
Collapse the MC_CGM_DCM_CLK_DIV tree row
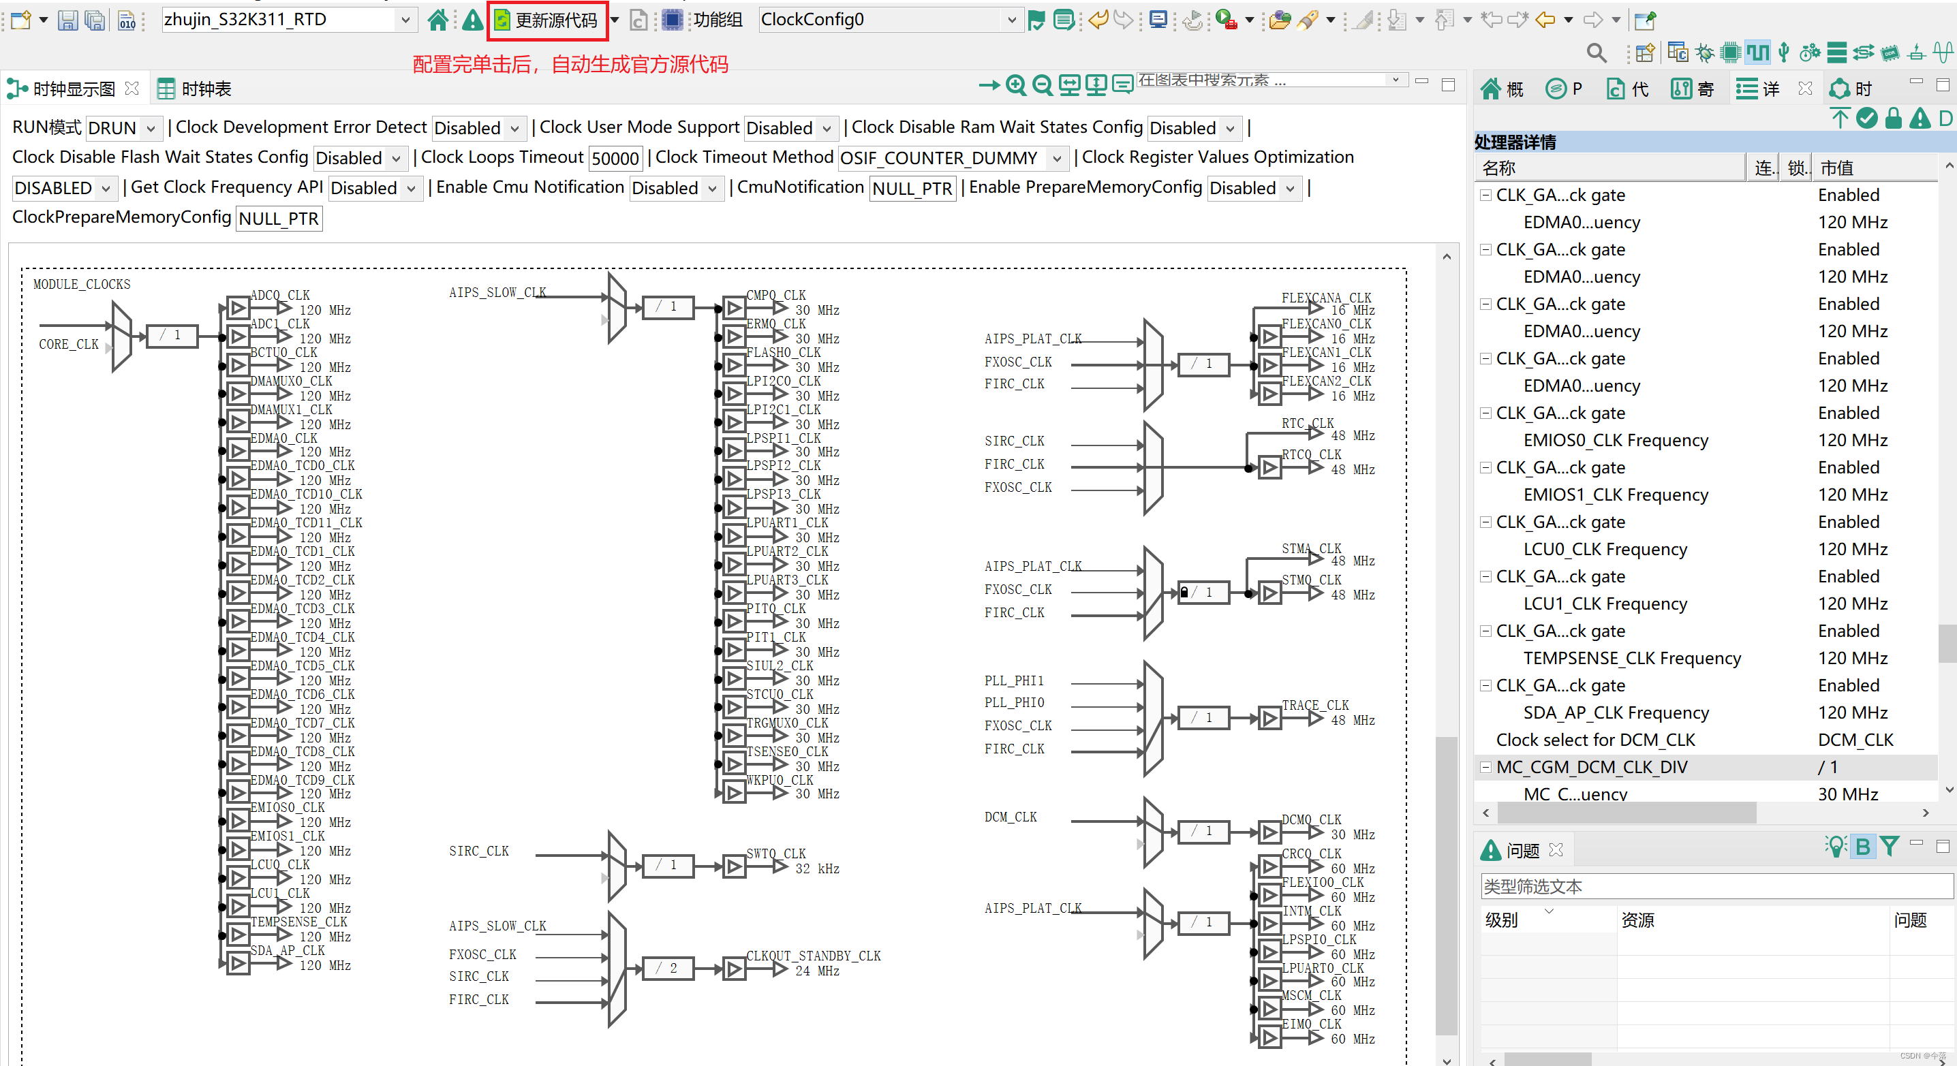1485,767
